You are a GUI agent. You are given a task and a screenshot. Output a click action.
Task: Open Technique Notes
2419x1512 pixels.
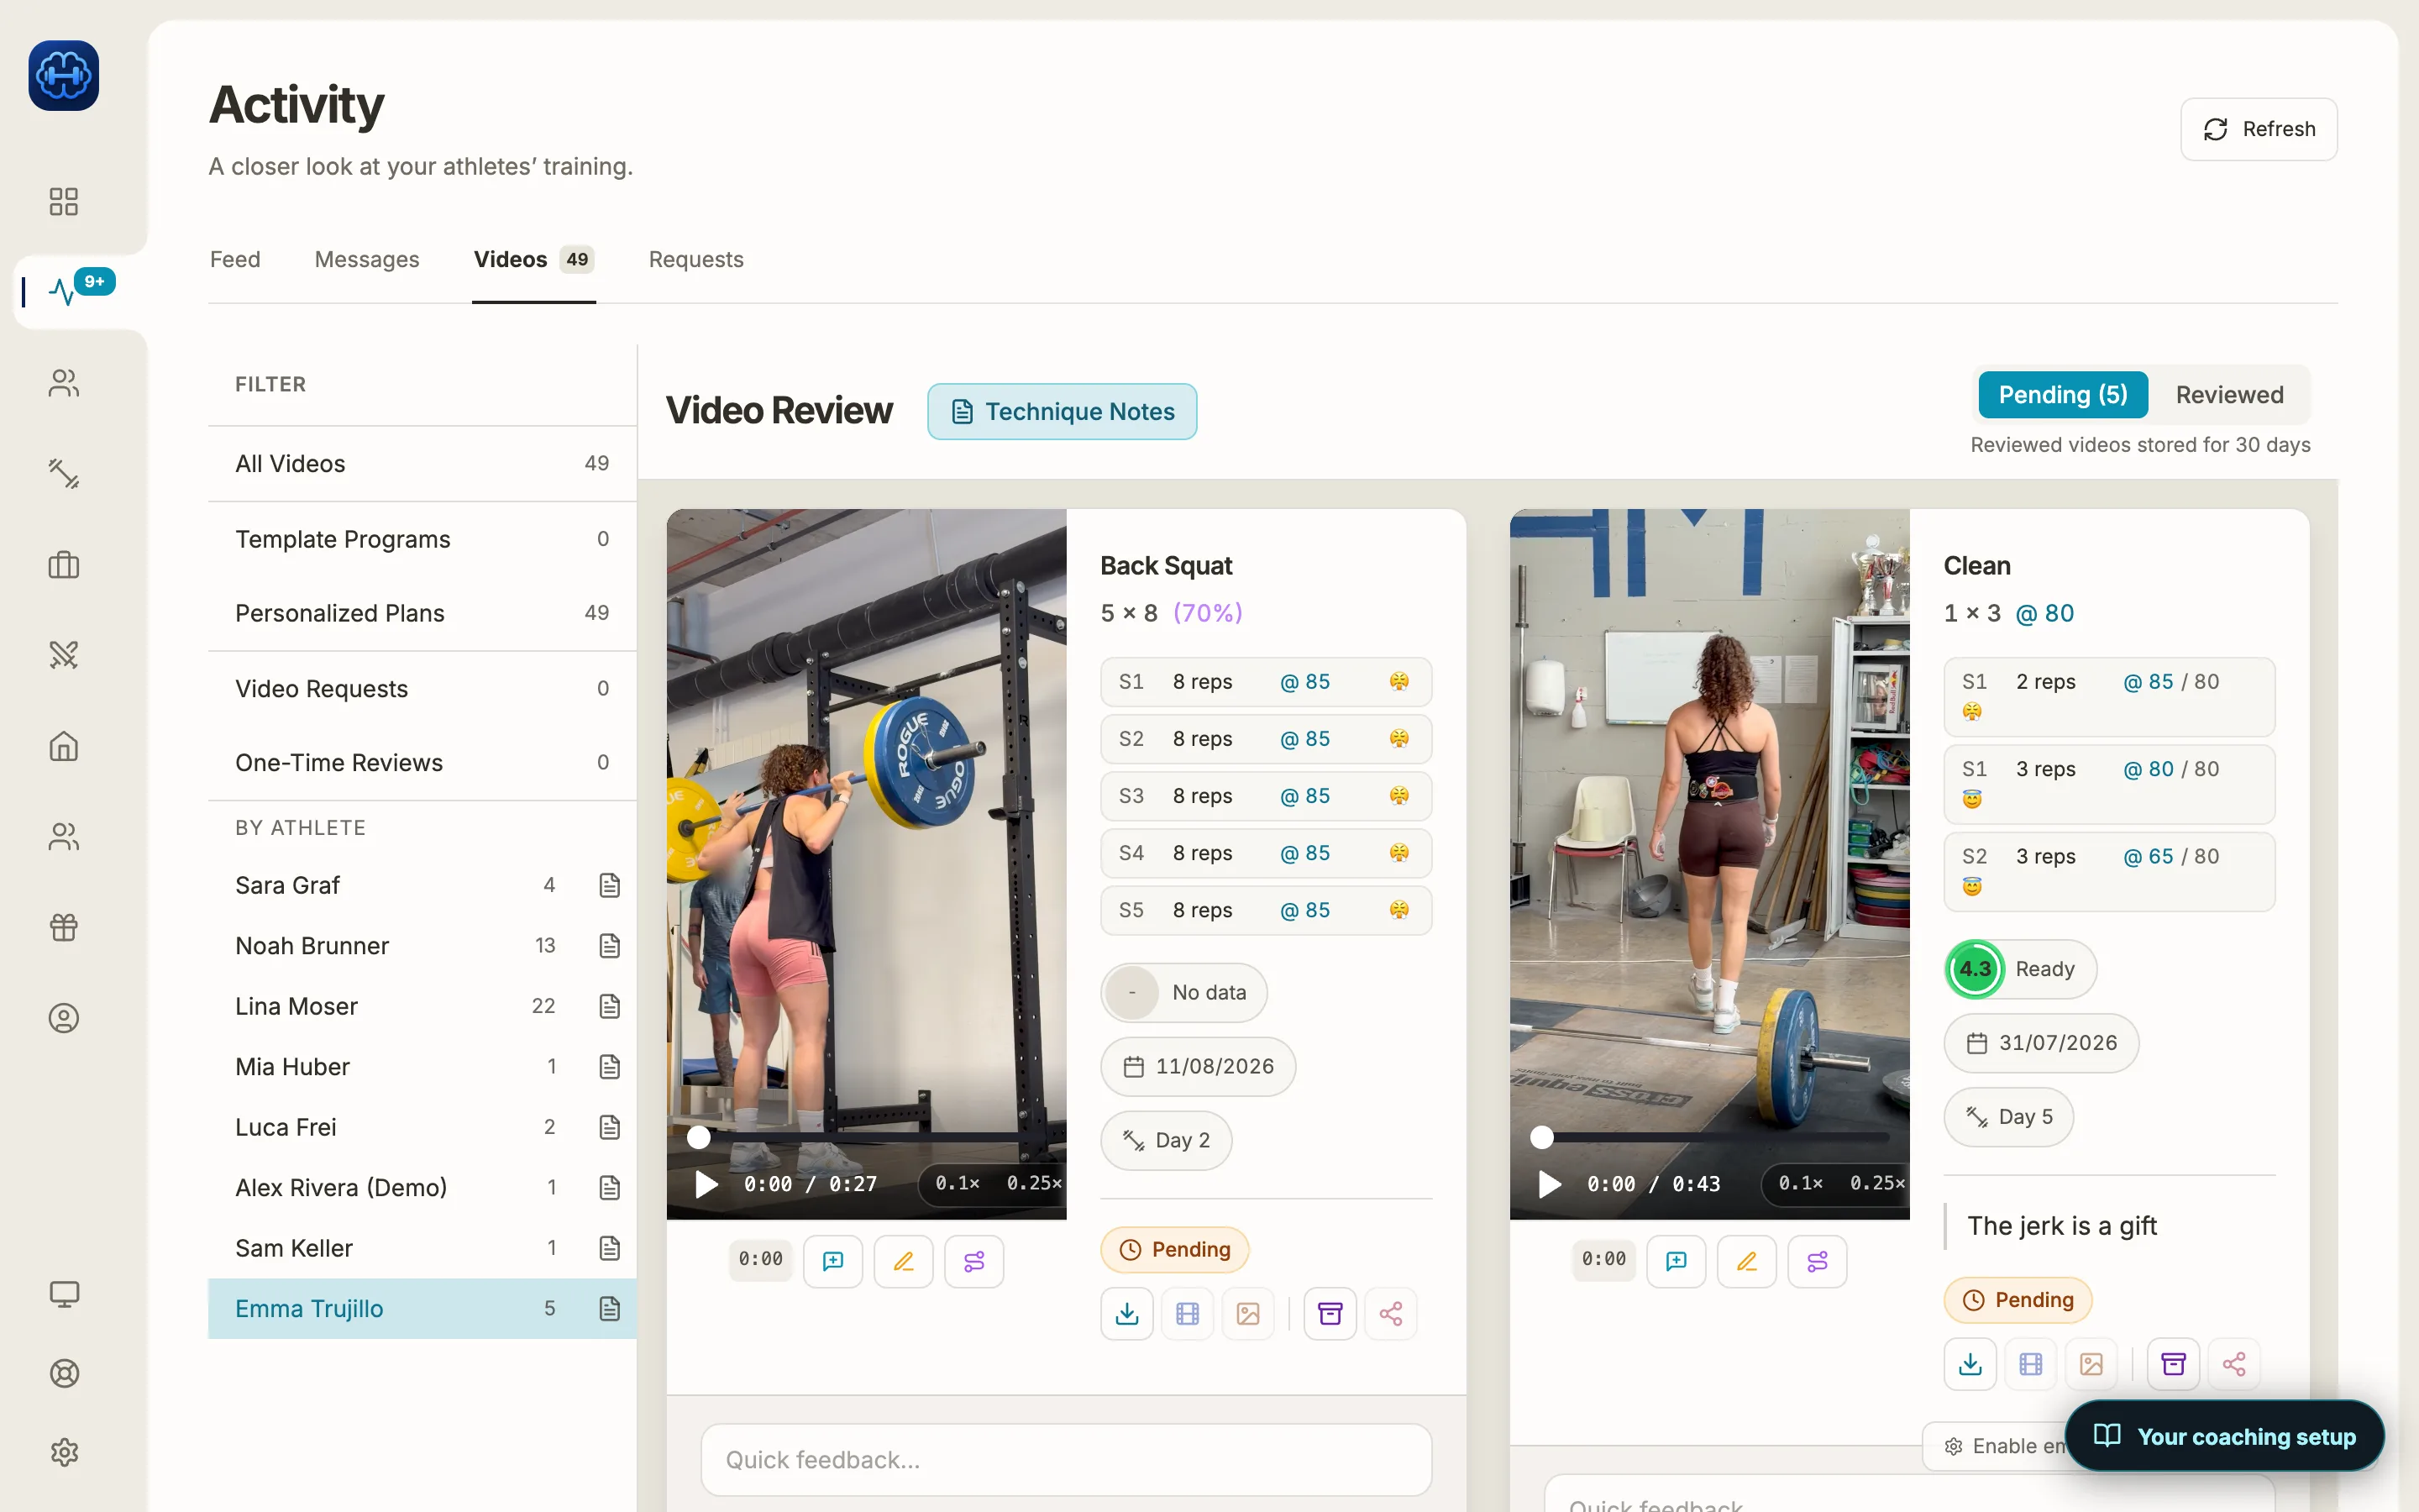(x=1062, y=411)
